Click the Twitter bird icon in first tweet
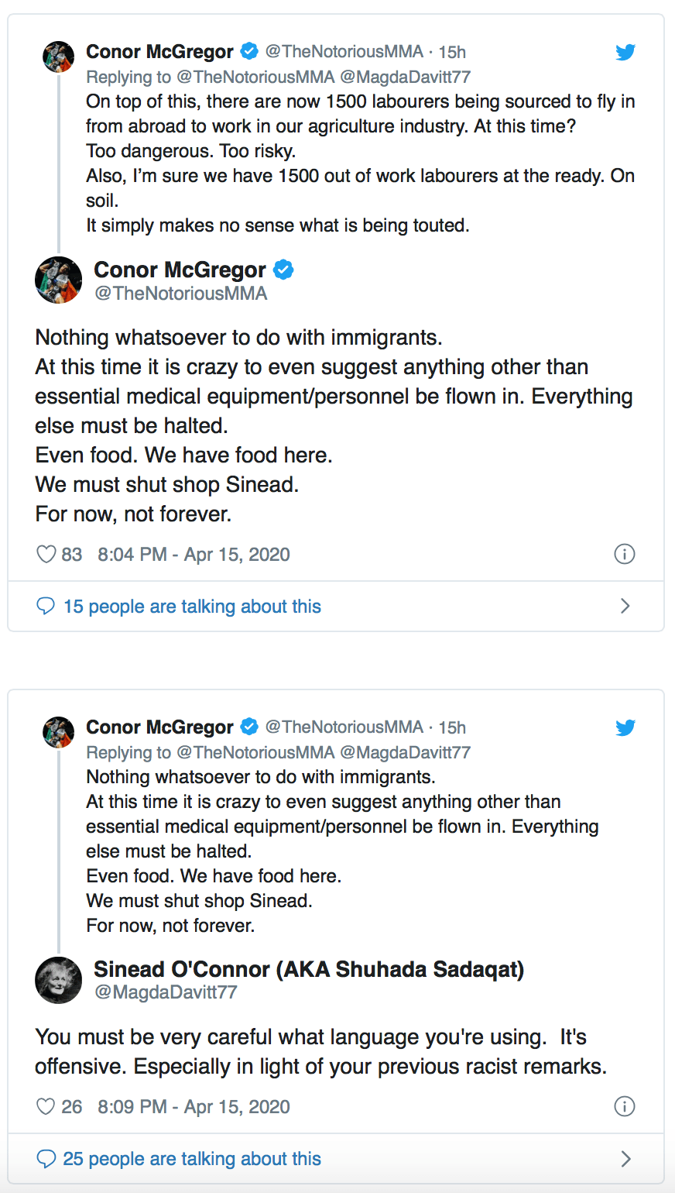 tap(625, 52)
